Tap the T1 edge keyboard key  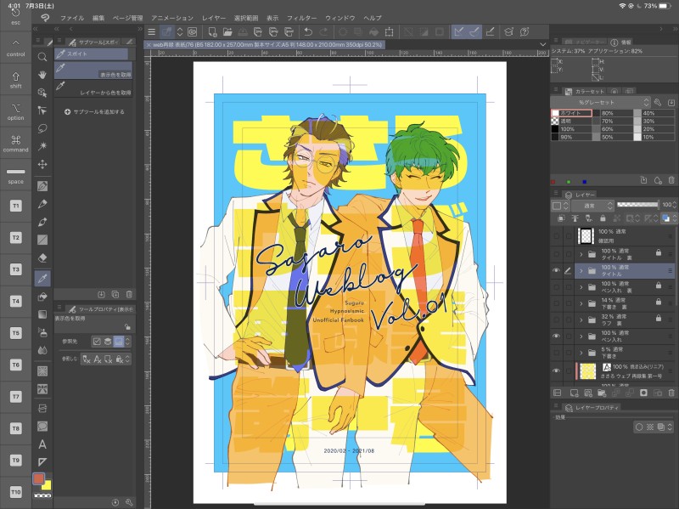15,206
